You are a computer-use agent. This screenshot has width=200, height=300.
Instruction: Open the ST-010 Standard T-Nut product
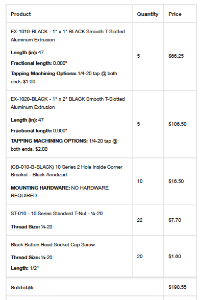[x=57, y=214]
